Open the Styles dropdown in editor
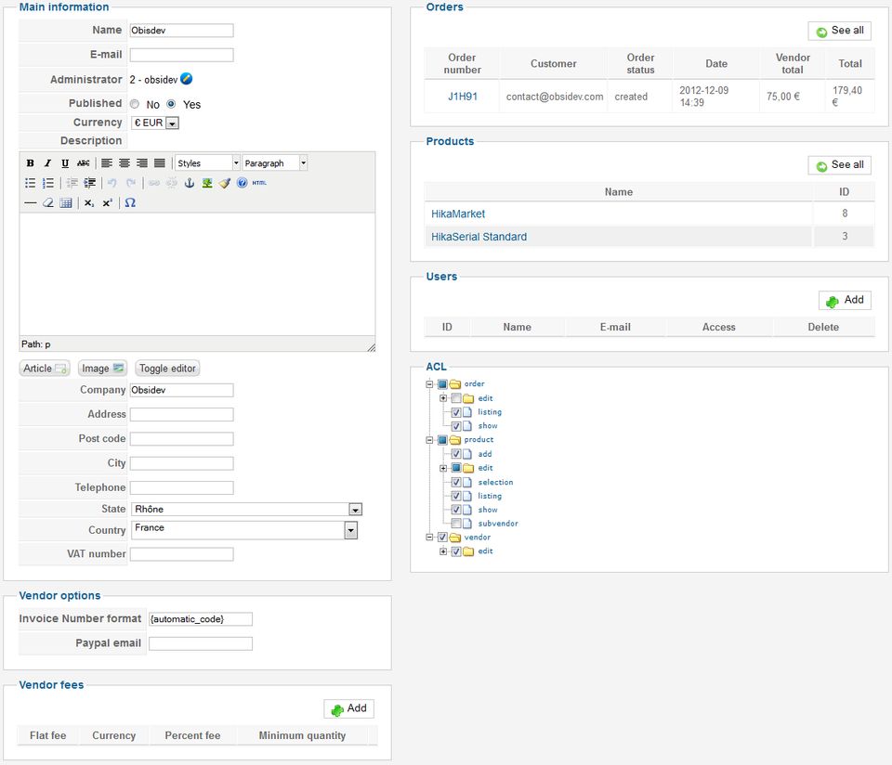 tap(207, 163)
